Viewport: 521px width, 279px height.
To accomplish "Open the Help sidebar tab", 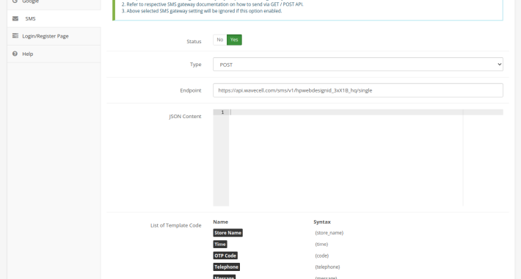I will point(54,54).
